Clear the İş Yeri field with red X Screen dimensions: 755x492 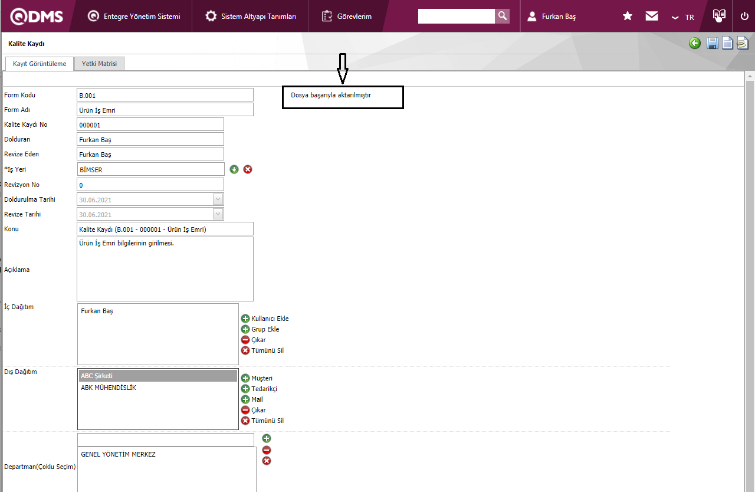(248, 169)
